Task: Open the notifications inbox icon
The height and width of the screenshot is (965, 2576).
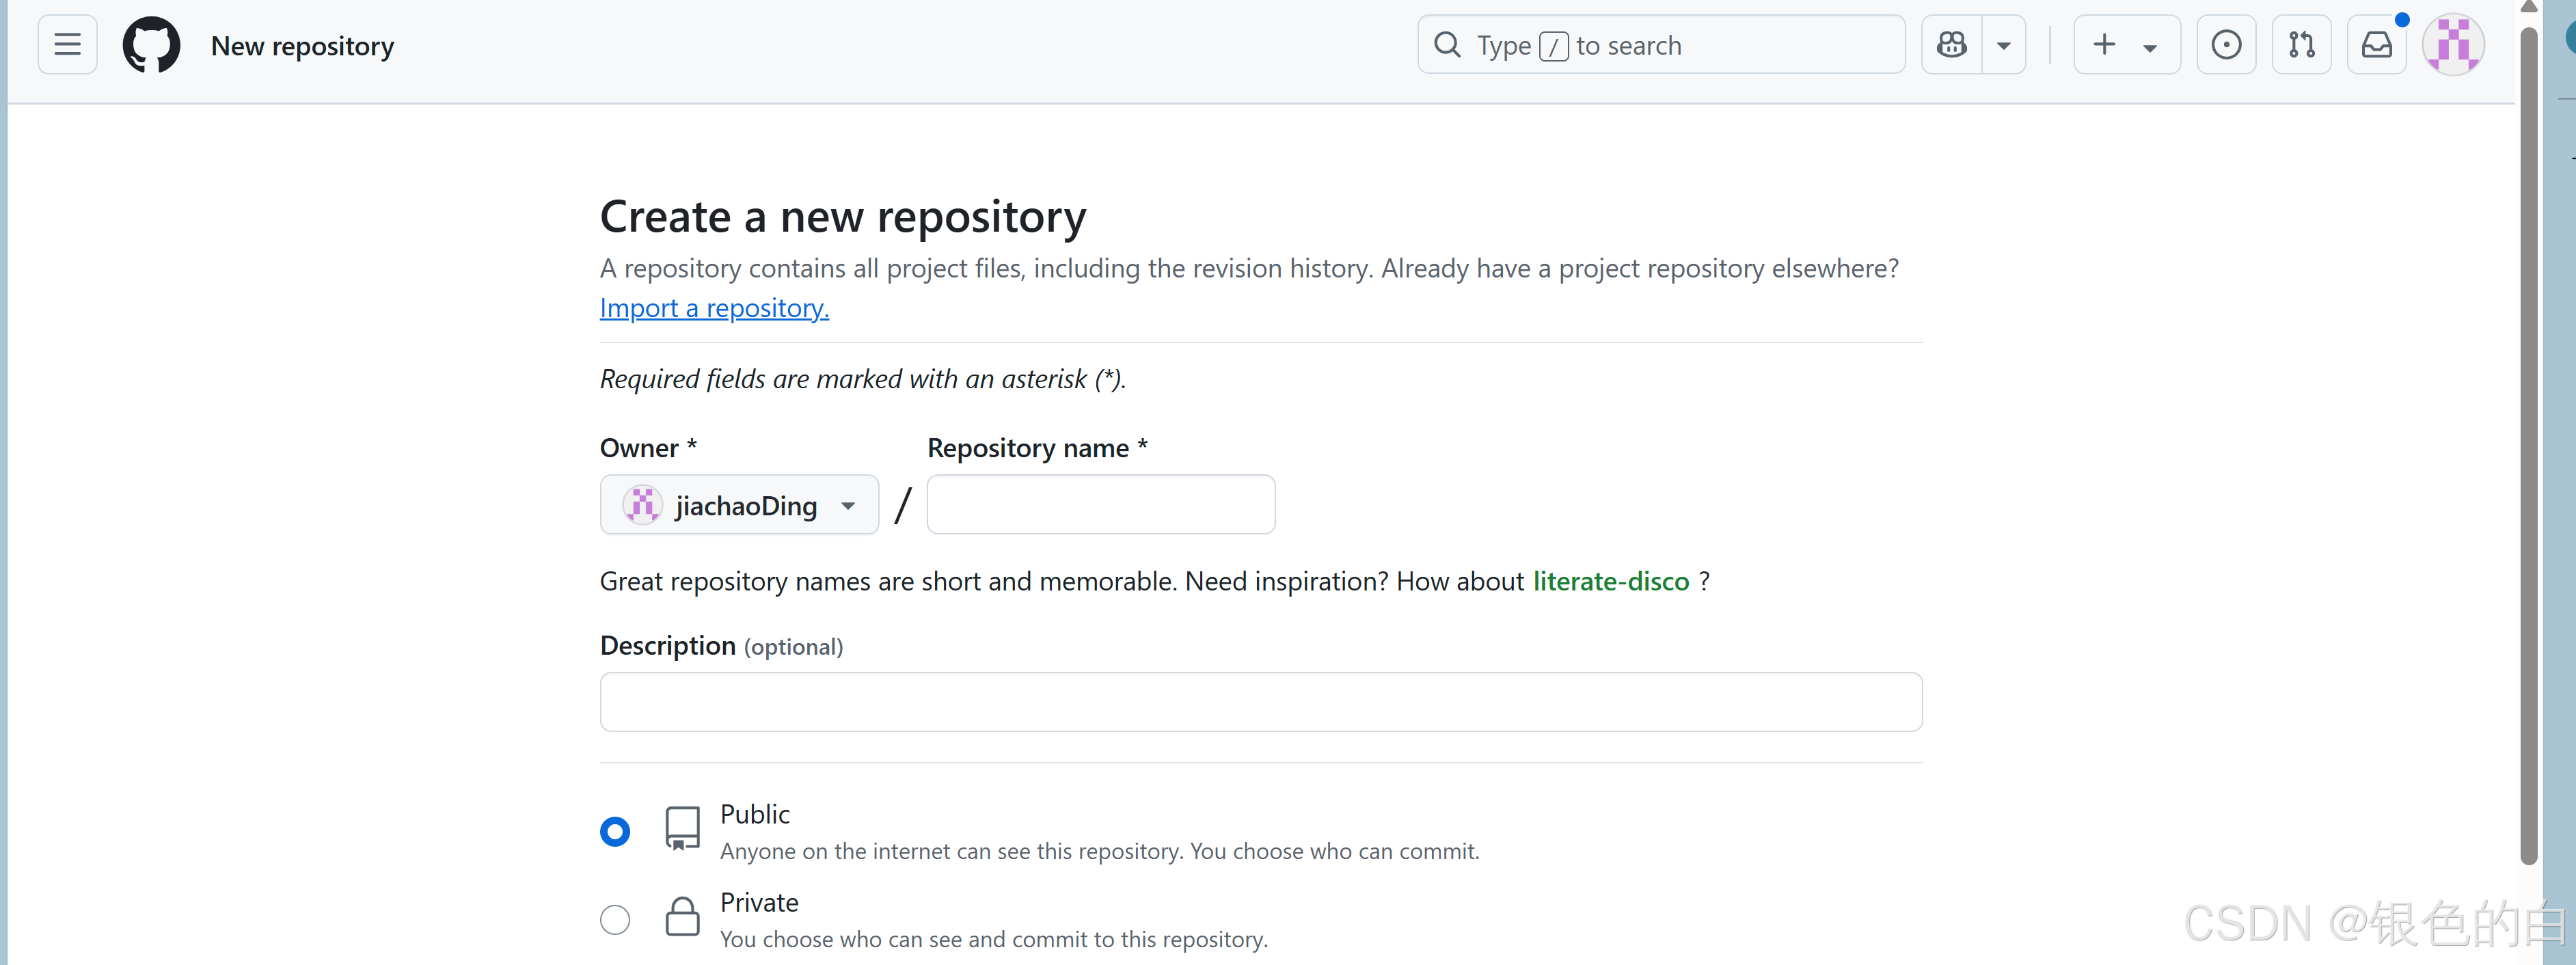Action: pyautogui.click(x=2376, y=45)
